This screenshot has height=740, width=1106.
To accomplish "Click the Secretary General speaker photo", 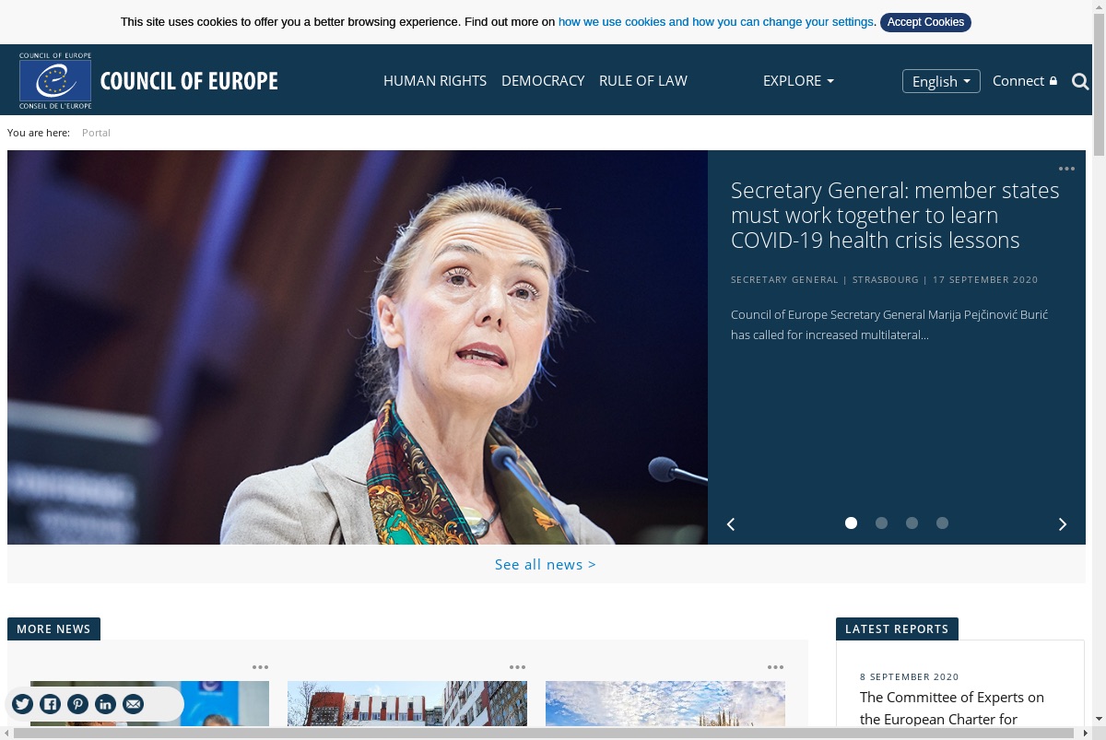I will [358, 347].
